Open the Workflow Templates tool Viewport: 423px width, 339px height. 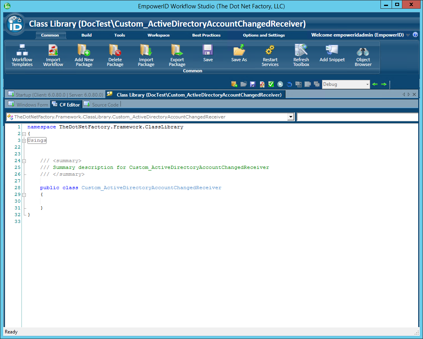tap(22, 55)
